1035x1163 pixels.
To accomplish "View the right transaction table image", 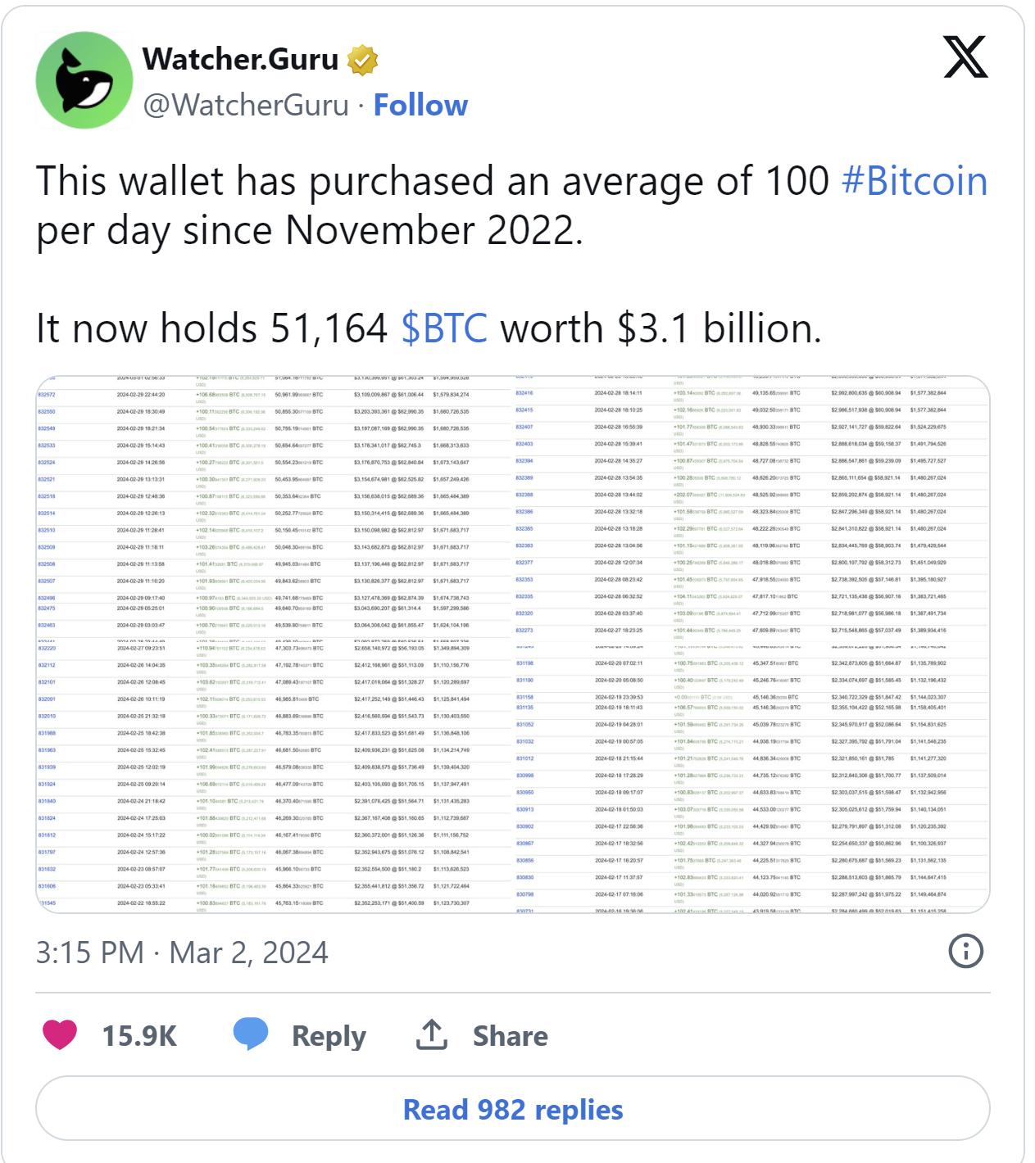I will [x=752, y=645].
